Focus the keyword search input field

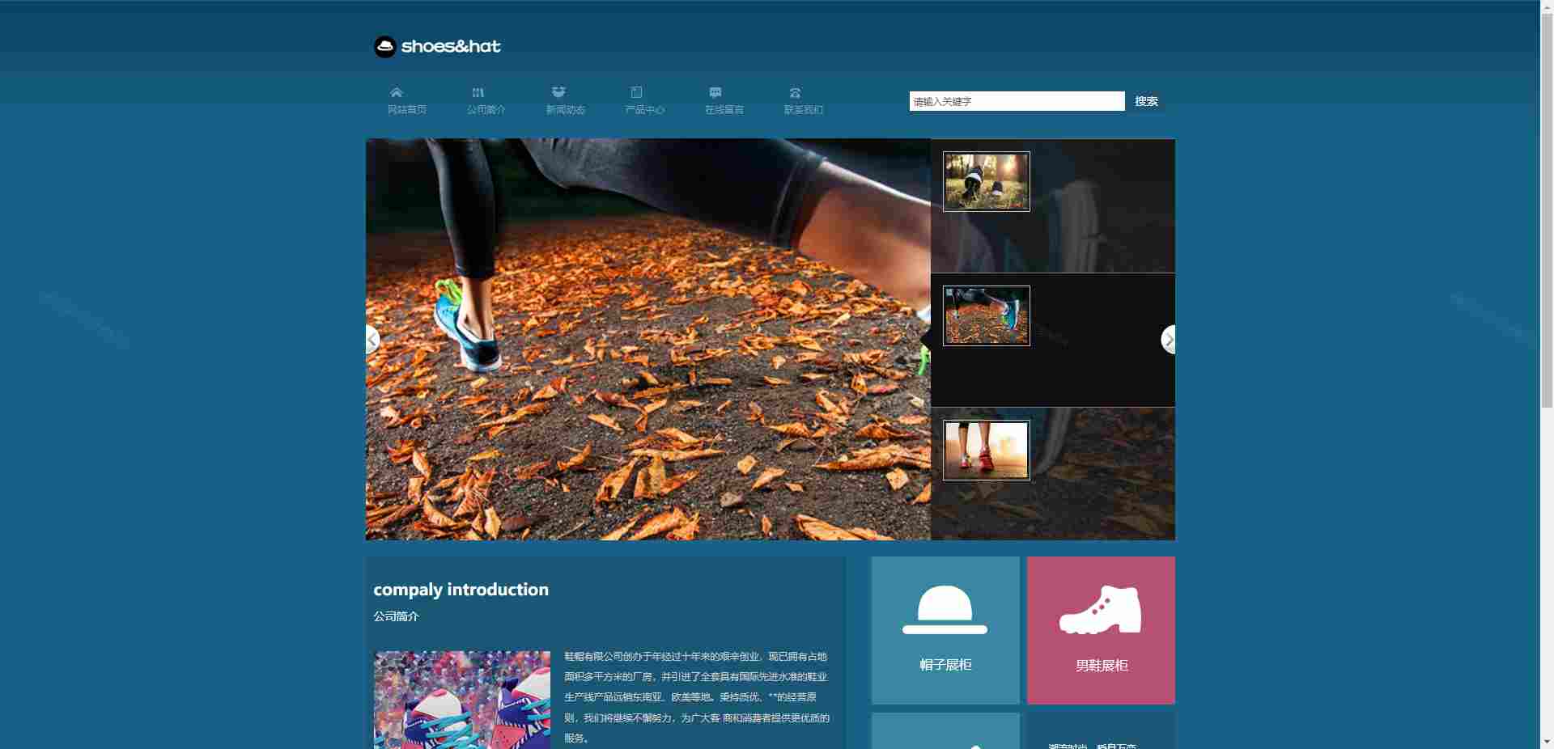(x=1017, y=101)
